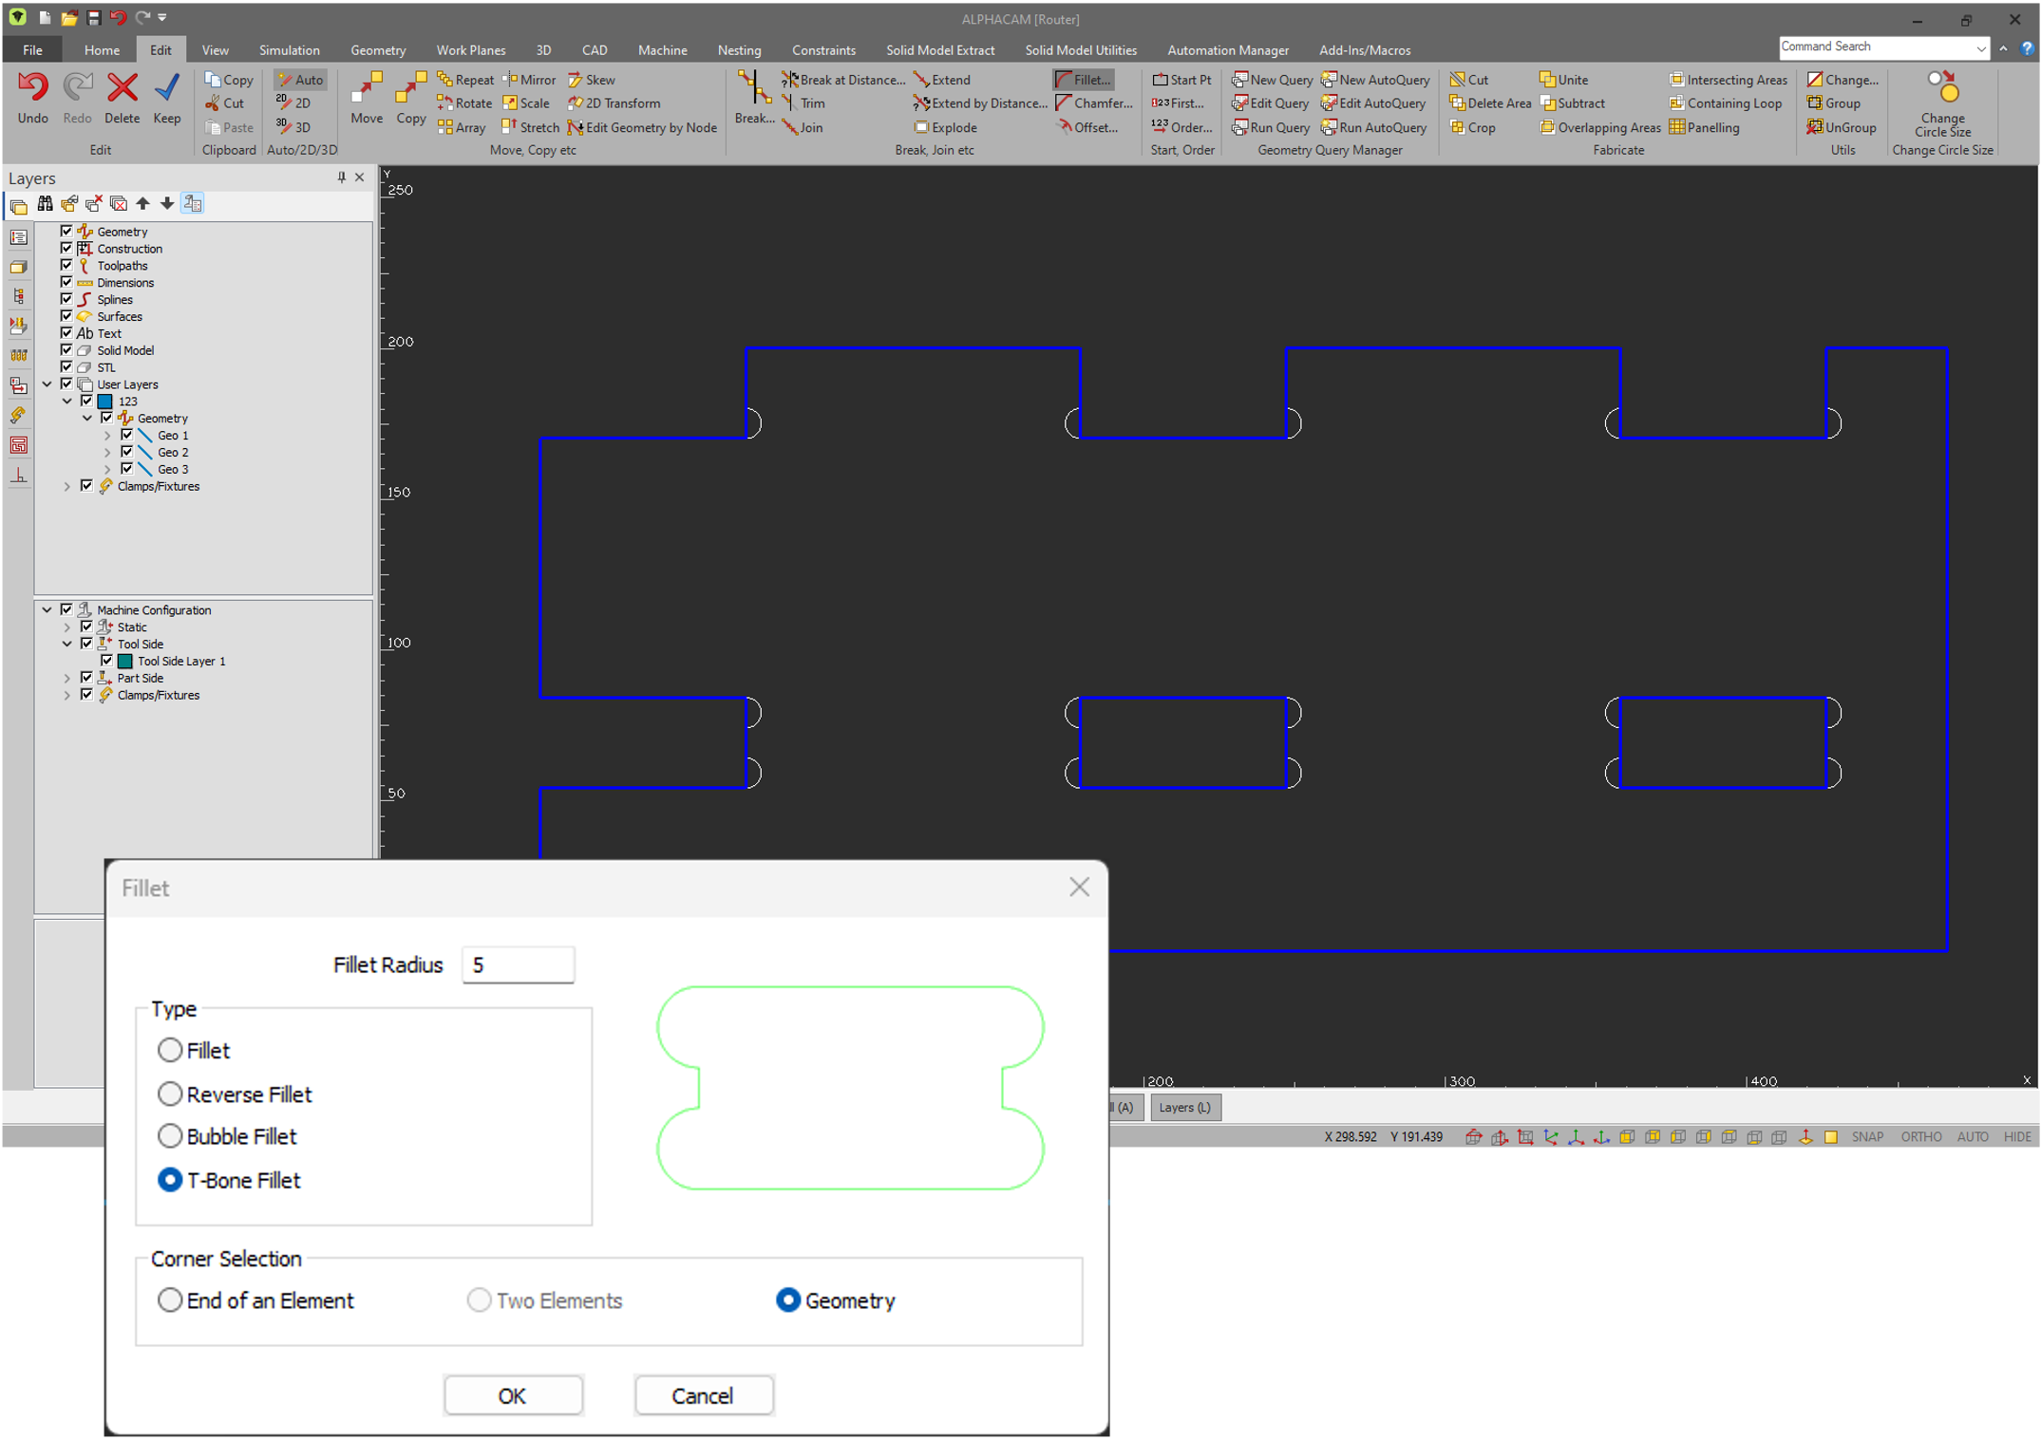Toggle ORTHO in the status bar
This screenshot has width=2041, height=1440.
tap(1920, 1136)
